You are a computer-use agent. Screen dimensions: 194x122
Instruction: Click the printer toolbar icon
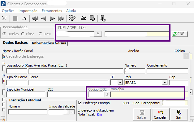pos(84,18)
